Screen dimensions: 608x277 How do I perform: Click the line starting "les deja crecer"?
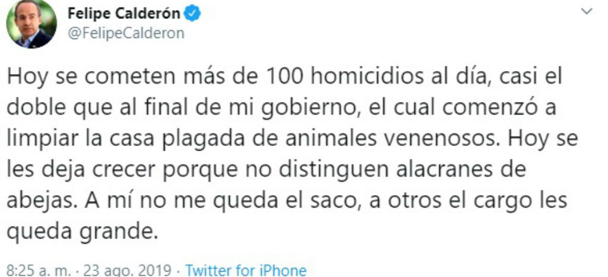(267, 170)
